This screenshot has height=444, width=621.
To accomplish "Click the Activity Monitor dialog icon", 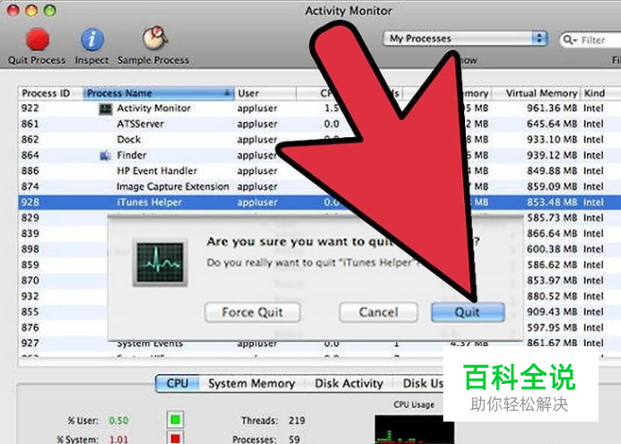I will (160, 262).
